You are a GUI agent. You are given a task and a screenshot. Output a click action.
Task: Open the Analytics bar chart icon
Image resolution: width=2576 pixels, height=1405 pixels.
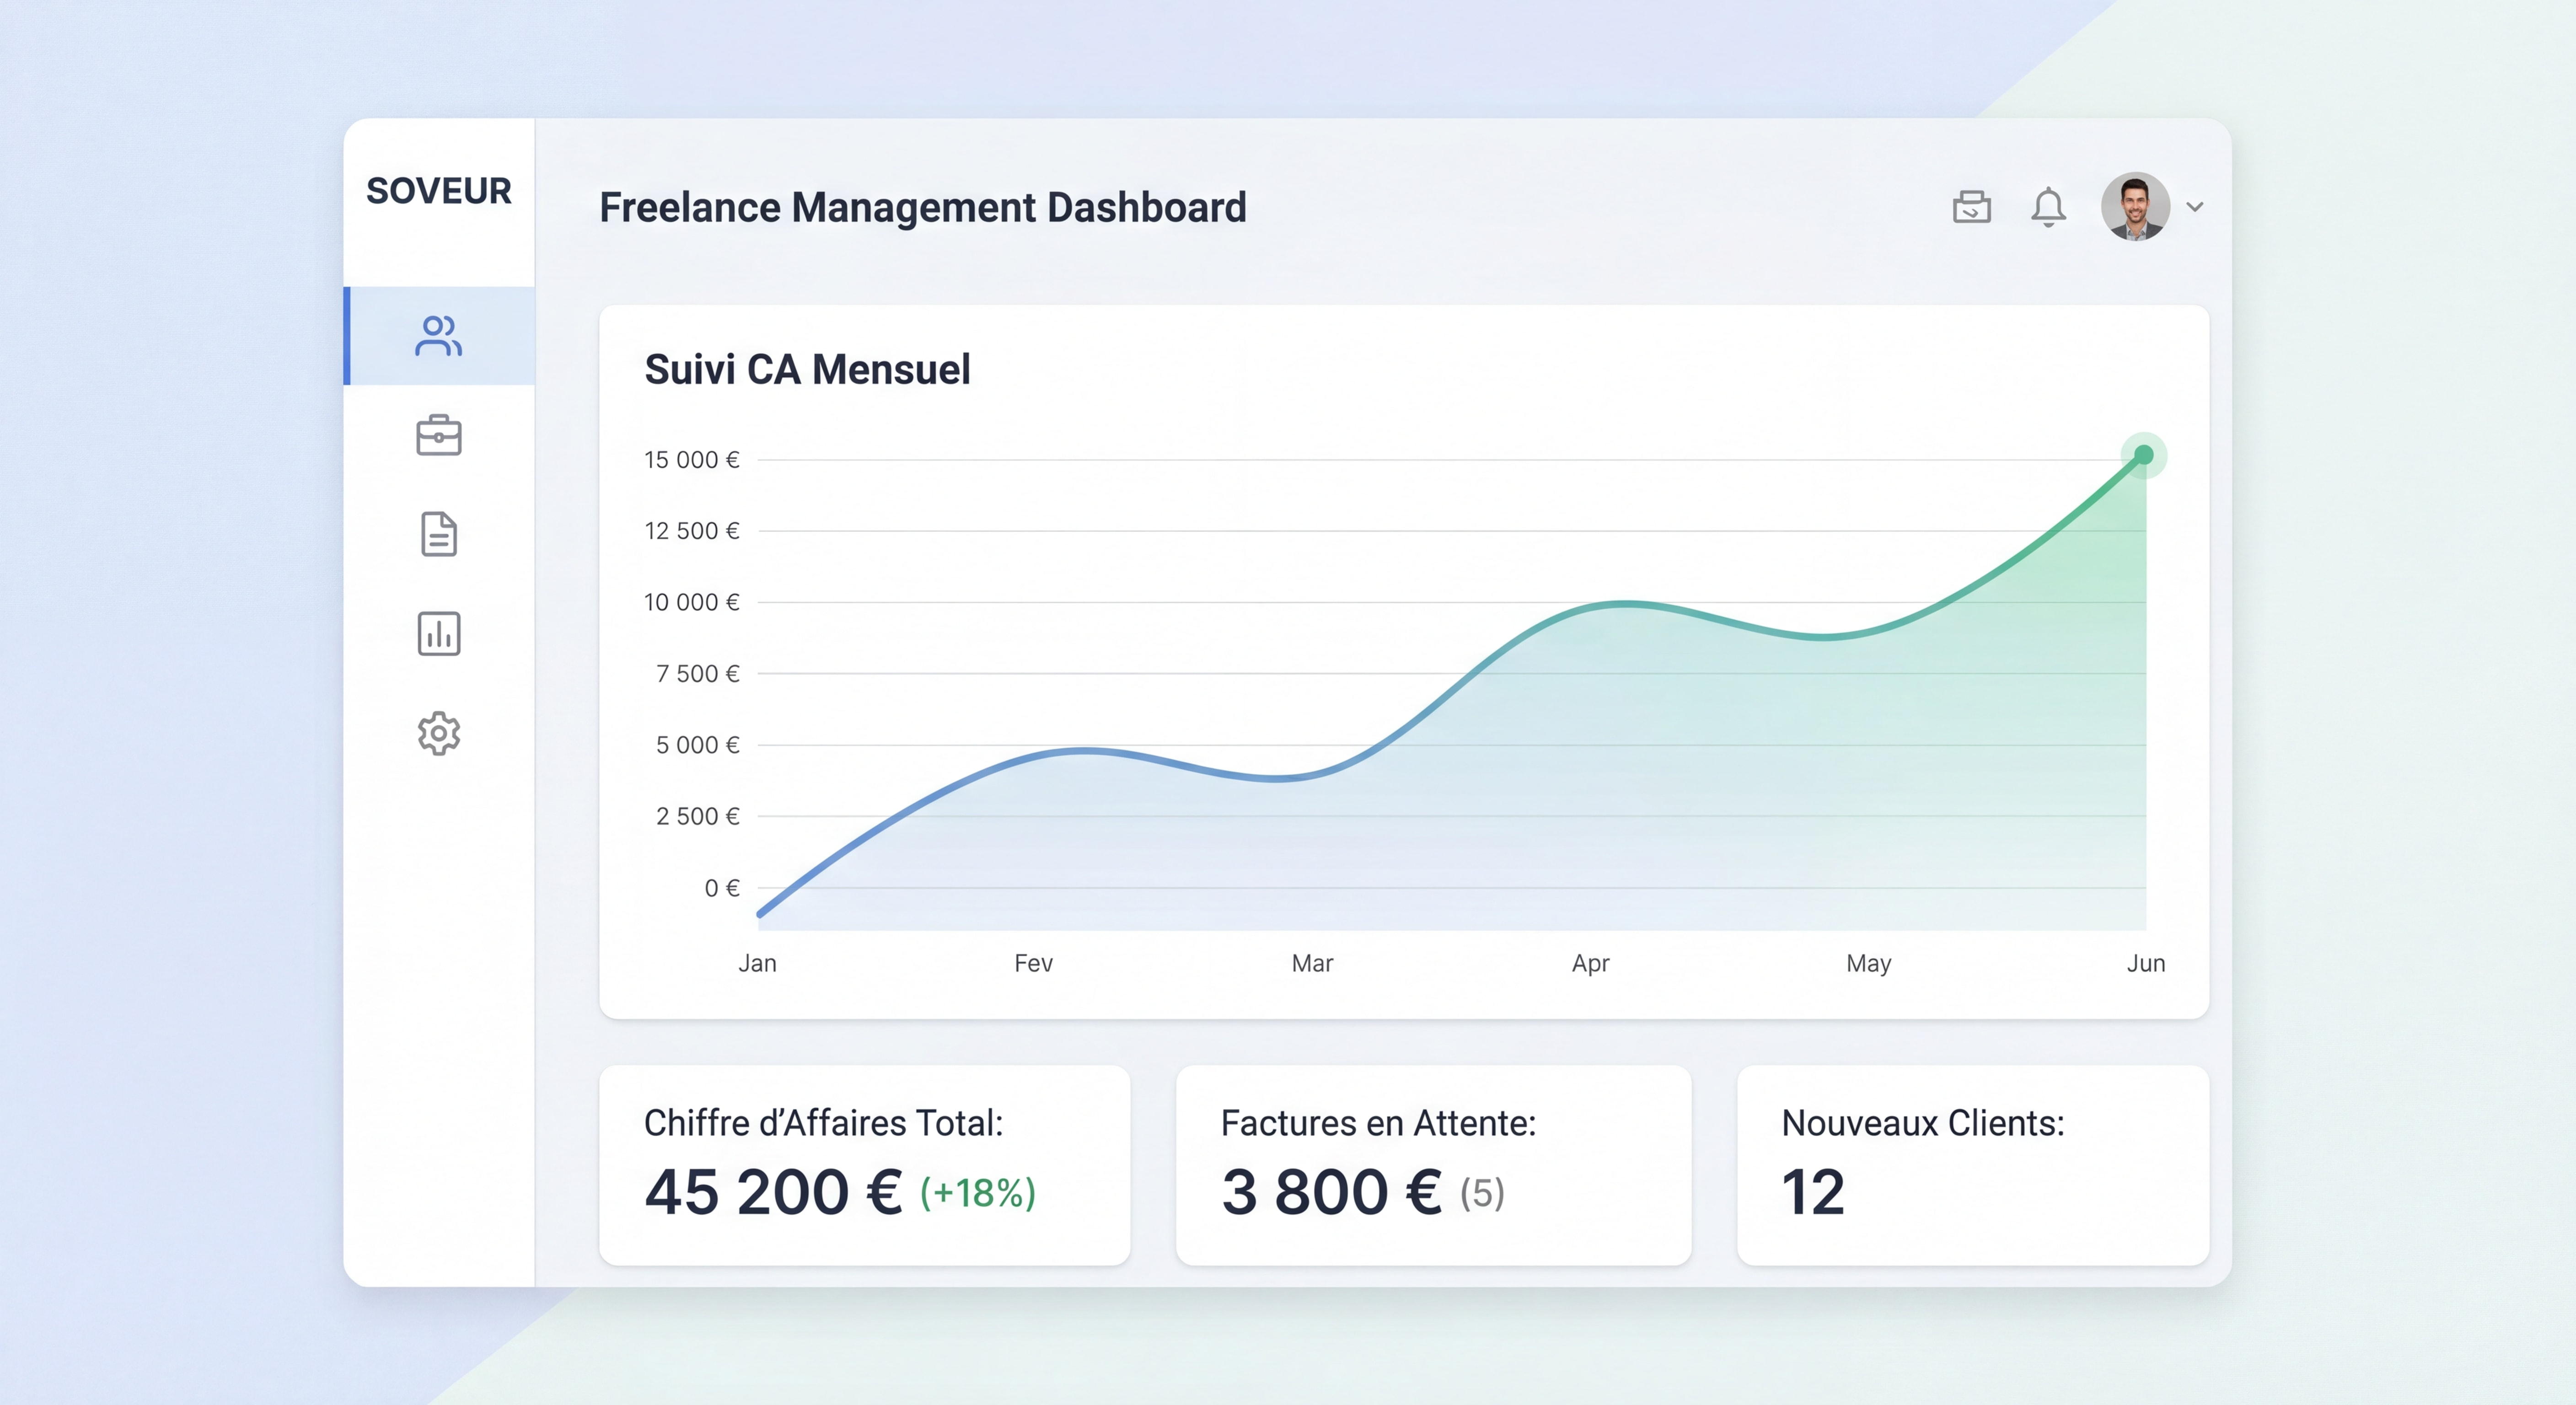coord(438,634)
